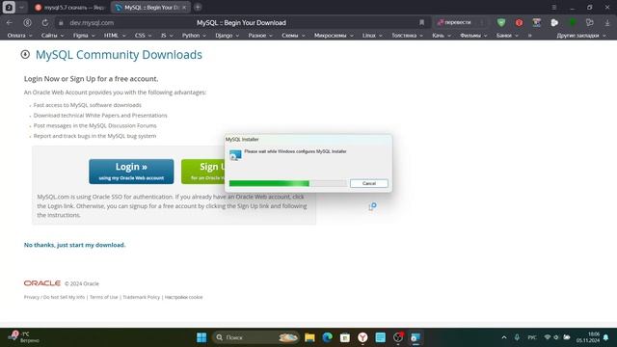Reload the page with the refresh icon
The width and height of the screenshot is (617, 347).
[x=45, y=23]
